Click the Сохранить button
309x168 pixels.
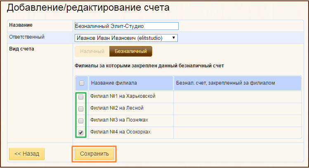click(x=94, y=154)
